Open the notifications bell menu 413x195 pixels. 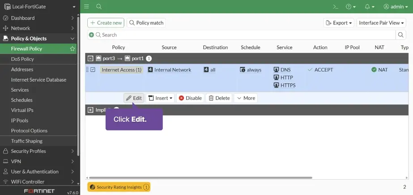click(369, 7)
